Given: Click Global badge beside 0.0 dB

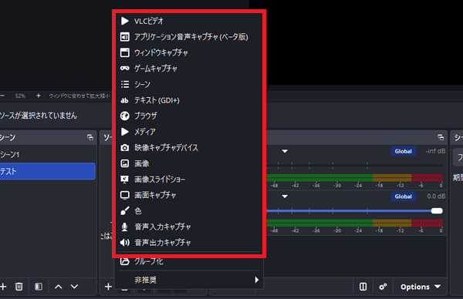Looking at the screenshot, I should pos(404,197).
